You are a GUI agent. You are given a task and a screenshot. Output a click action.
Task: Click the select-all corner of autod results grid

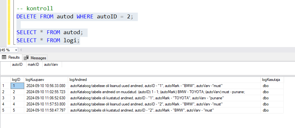(x=5, y=64)
